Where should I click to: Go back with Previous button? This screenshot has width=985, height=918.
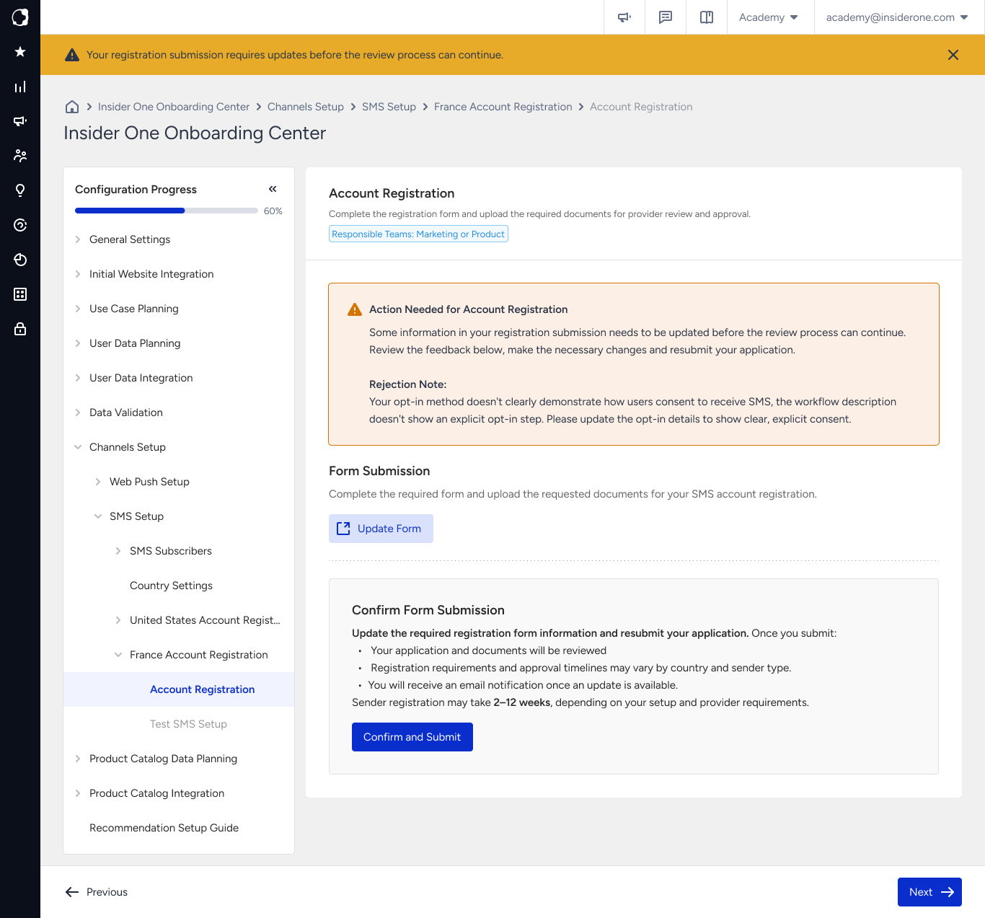[x=97, y=892]
